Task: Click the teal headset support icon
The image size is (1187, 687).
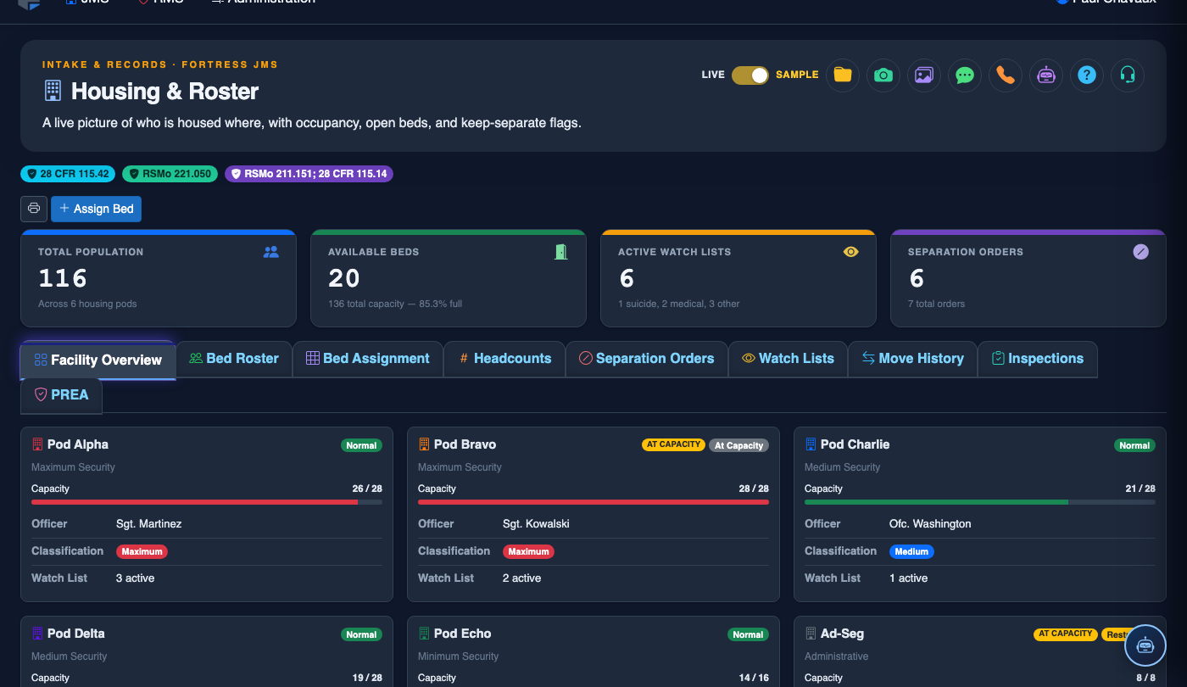Action: [1128, 75]
